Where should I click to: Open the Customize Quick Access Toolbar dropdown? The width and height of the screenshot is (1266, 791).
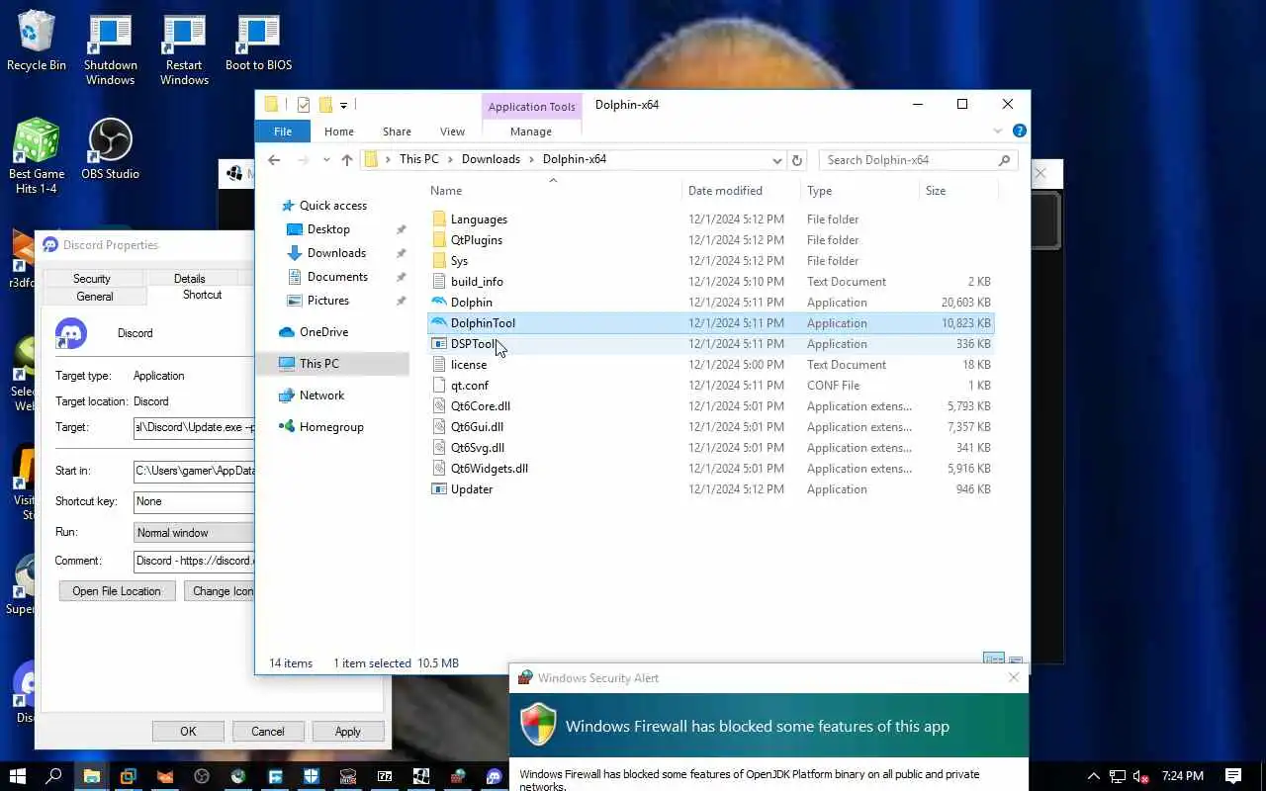click(x=343, y=105)
